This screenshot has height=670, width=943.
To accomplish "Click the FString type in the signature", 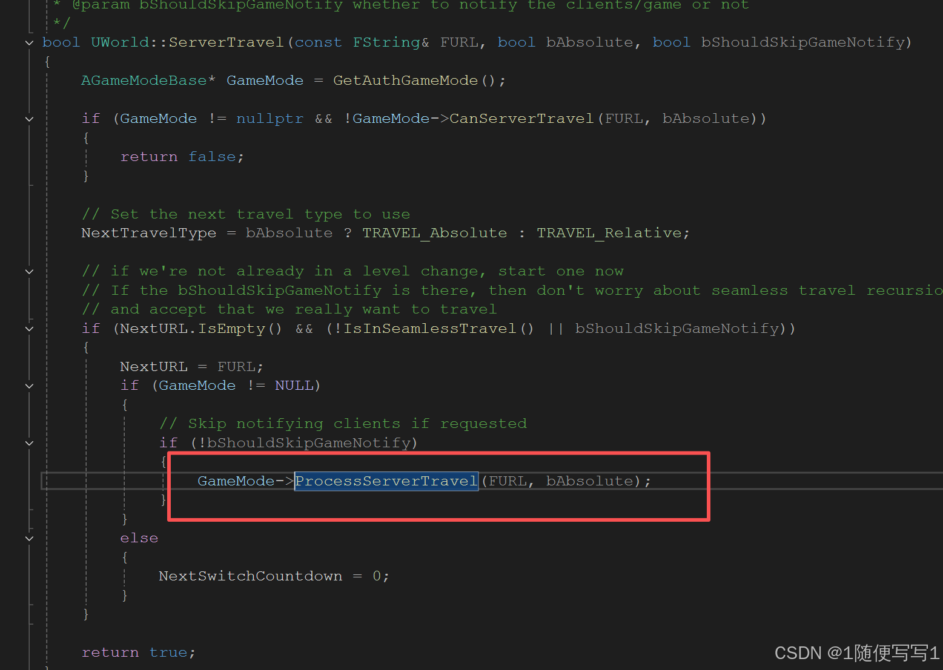I will [386, 42].
